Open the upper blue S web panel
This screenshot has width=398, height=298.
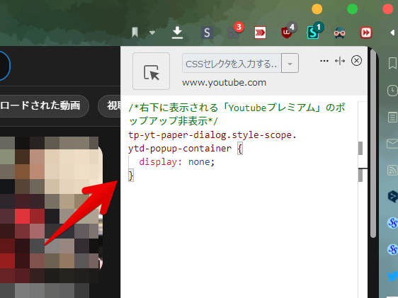pyautogui.click(x=392, y=223)
